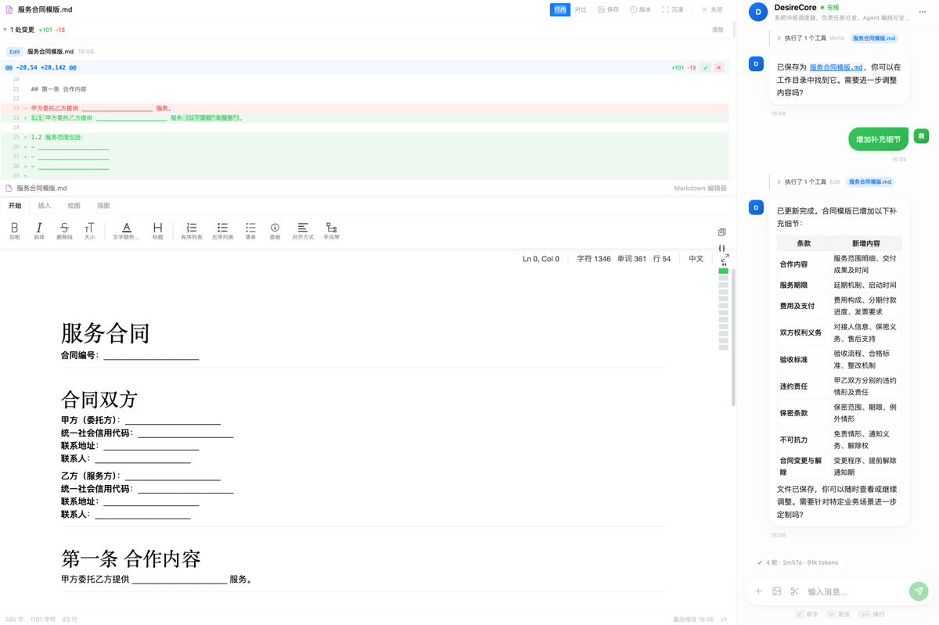Insert an ordered list (有序列表)
This screenshot has height=625, width=939.
pos(192,228)
